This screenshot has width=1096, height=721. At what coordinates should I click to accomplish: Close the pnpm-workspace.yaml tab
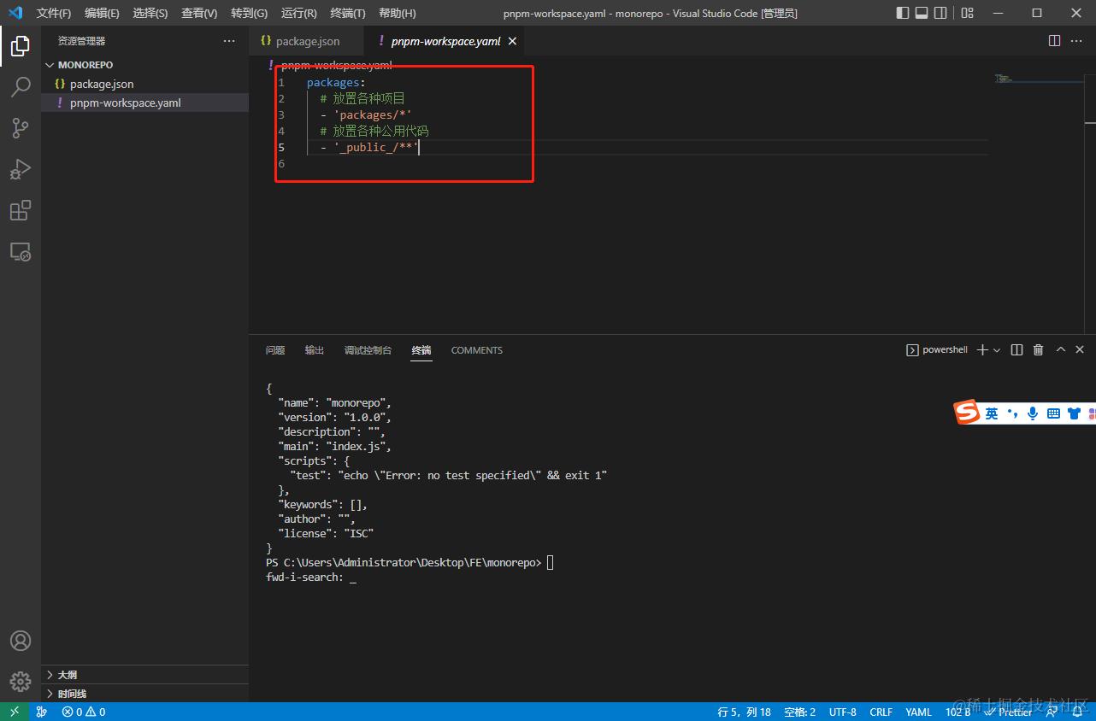pos(512,41)
